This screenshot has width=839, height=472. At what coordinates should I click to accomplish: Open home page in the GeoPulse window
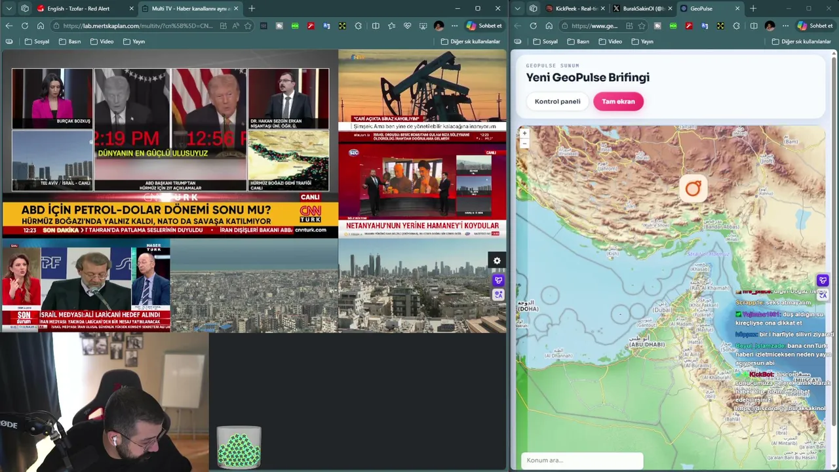pyautogui.click(x=549, y=26)
